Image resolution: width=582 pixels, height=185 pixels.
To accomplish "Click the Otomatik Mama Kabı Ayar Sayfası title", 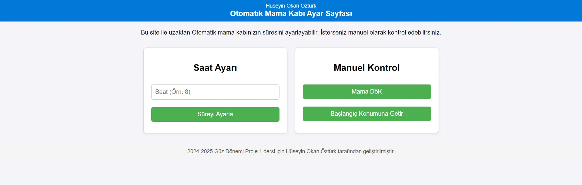I will (x=291, y=14).
